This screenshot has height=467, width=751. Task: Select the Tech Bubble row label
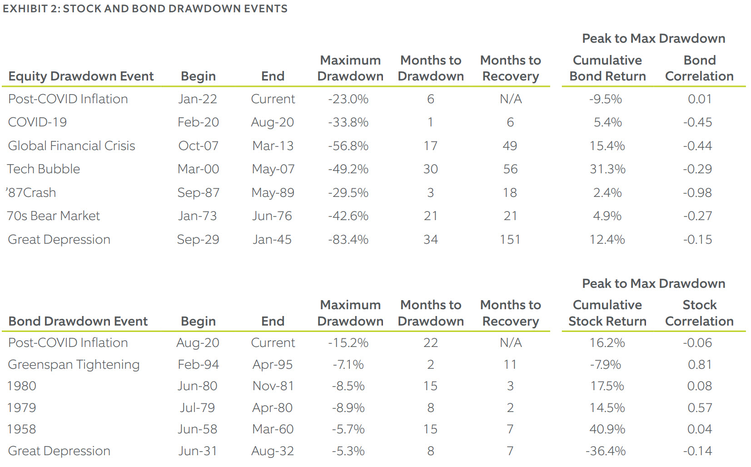pyautogui.click(x=44, y=169)
